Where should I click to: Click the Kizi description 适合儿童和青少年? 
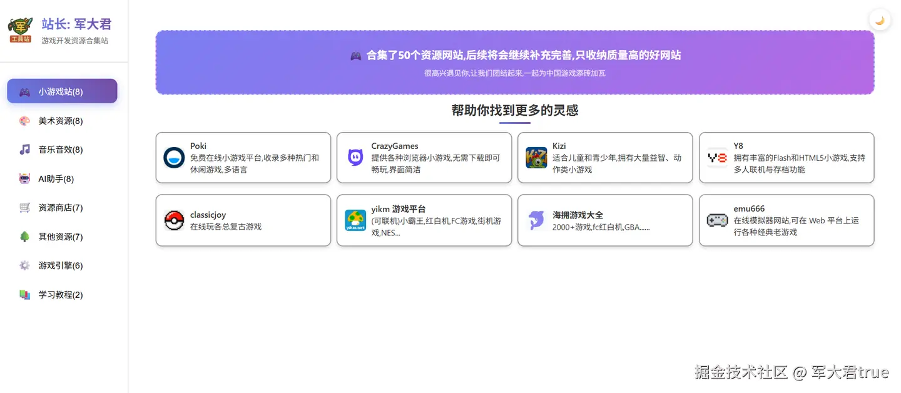coord(616,163)
